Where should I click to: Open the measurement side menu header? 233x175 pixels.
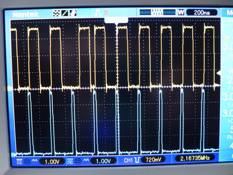tap(229, 13)
